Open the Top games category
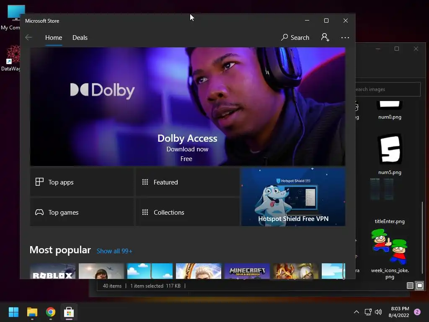 point(82,212)
